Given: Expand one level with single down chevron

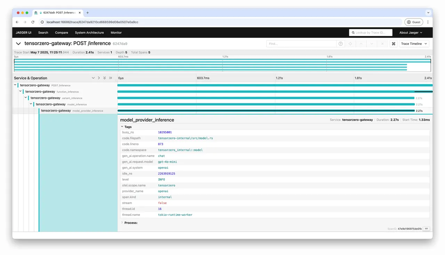Looking at the screenshot, I should tap(93, 78).
